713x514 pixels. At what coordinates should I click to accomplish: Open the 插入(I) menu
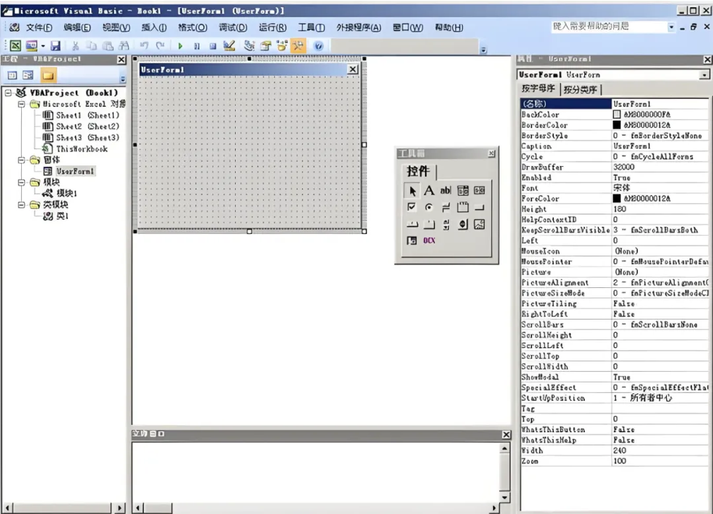coord(154,28)
